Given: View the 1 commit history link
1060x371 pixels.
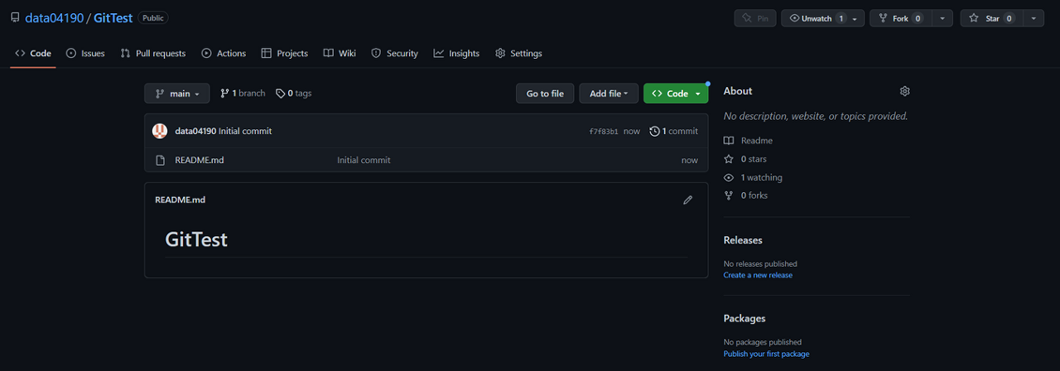Looking at the screenshot, I should [x=673, y=131].
